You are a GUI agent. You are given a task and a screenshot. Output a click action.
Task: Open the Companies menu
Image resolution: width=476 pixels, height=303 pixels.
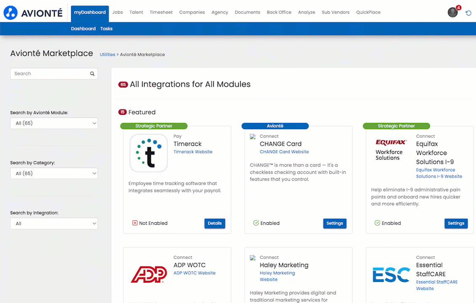click(x=192, y=13)
